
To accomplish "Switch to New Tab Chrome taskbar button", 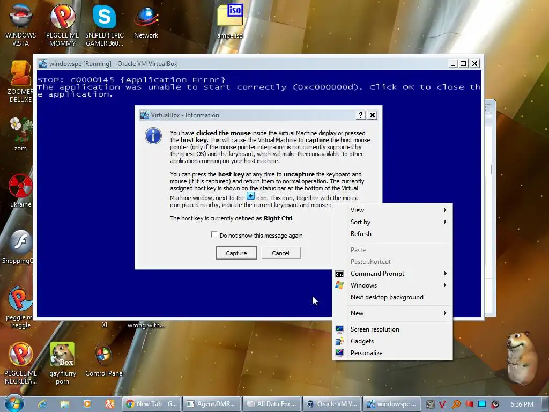I will (152, 404).
